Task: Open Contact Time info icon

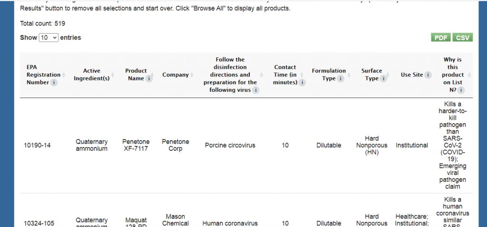Action: pos(302,82)
